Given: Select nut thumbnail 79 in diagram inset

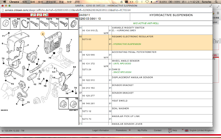Looking at the screenshot, I should click(64, 103).
